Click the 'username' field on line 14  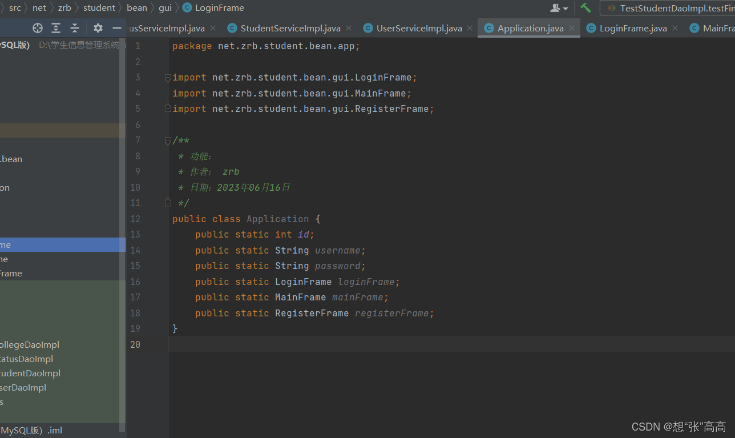click(338, 250)
